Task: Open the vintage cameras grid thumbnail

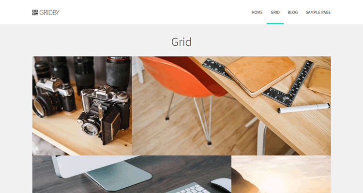Action: coord(82,106)
